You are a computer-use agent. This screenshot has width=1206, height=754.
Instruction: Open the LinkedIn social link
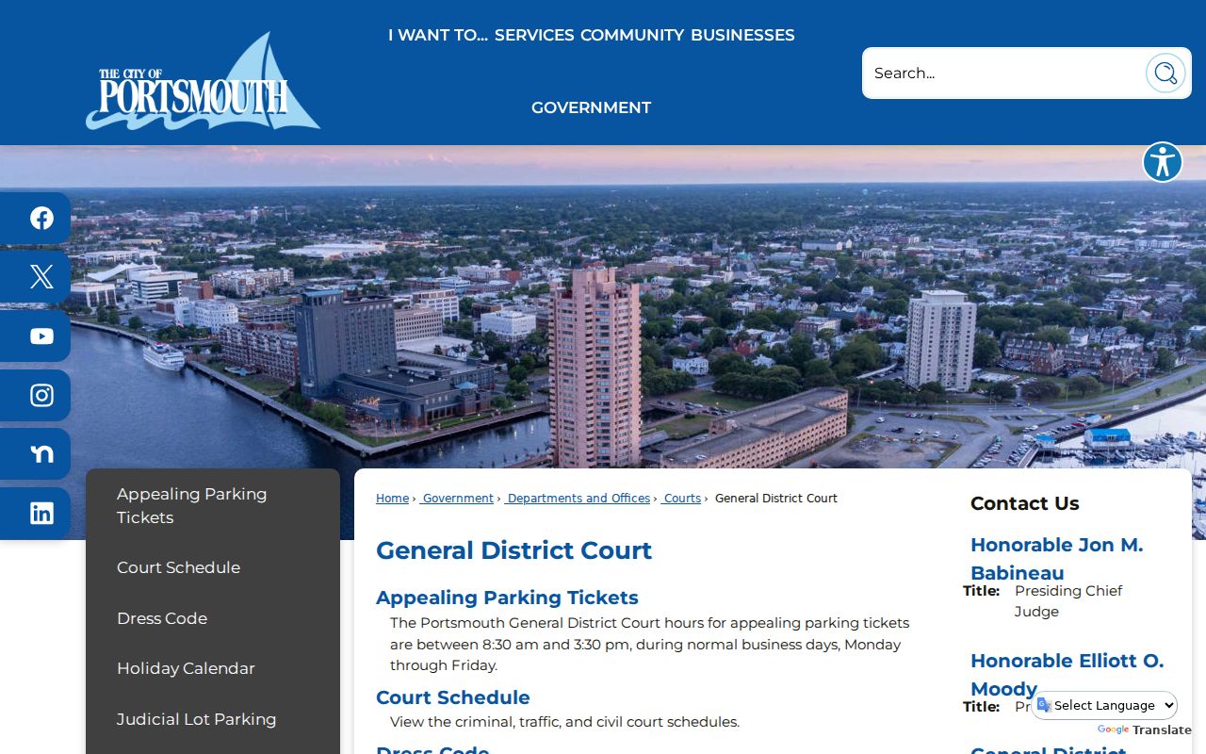(35, 514)
